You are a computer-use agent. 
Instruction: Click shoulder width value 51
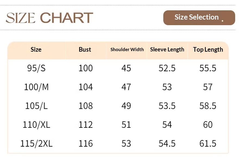126,125
